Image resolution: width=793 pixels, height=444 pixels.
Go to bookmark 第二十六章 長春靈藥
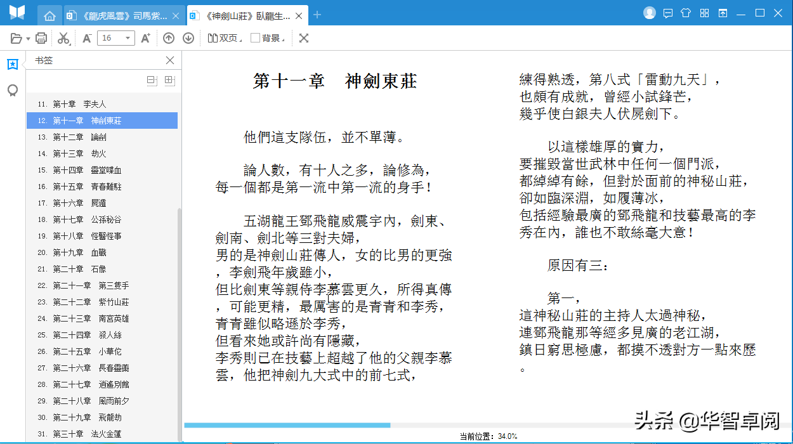click(x=102, y=368)
